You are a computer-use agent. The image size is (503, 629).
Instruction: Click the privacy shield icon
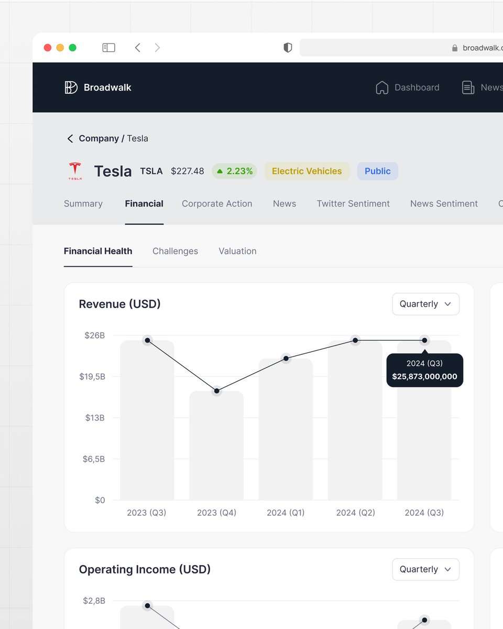[288, 48]
